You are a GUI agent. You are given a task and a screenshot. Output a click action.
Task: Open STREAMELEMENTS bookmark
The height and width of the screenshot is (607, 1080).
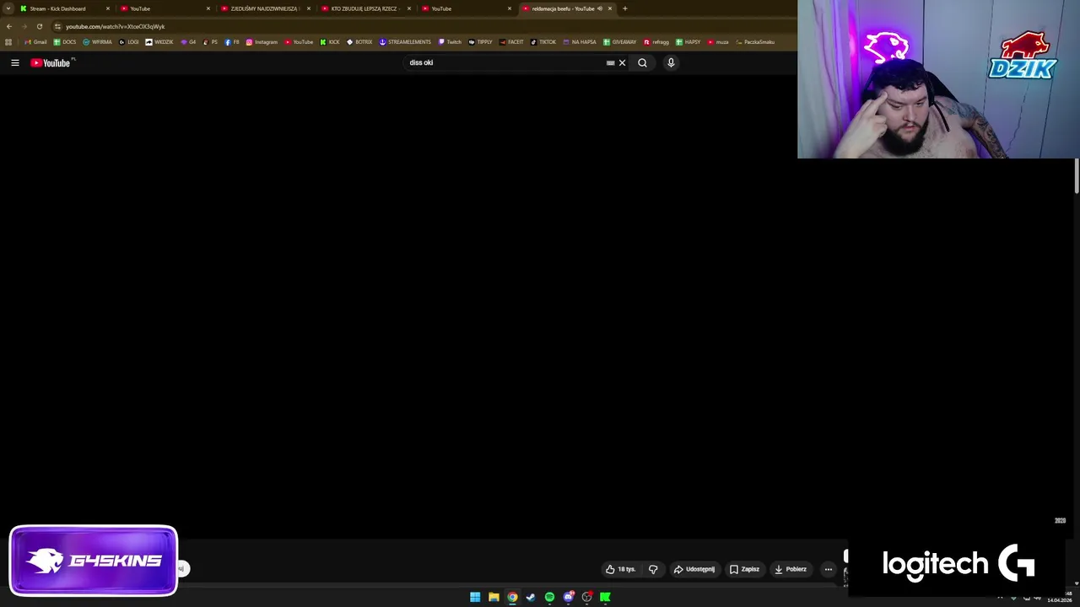click(x=405, y=42)
